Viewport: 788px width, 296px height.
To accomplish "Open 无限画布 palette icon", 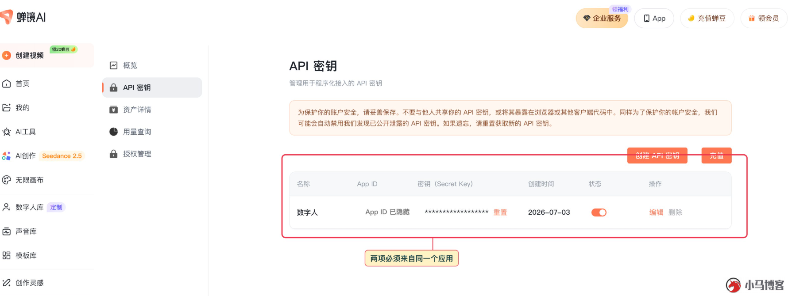I will [7, 180].
